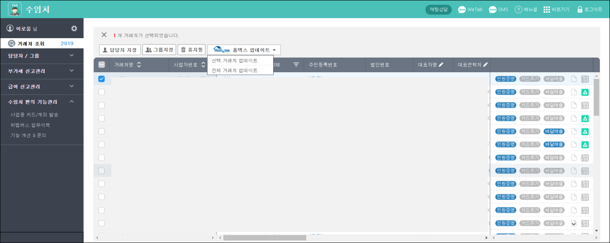Image resolution: width=610 pixels, height=243 pixels.
Task: Click the filter icon in table header
Action: point(296,65)
